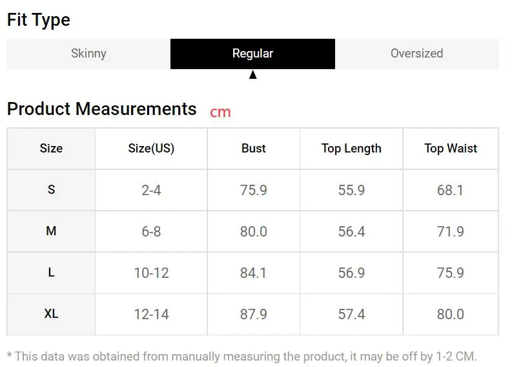Viewport: 512px width, 367px height.
Task: Select the L size row label
Action: point(51,273)
